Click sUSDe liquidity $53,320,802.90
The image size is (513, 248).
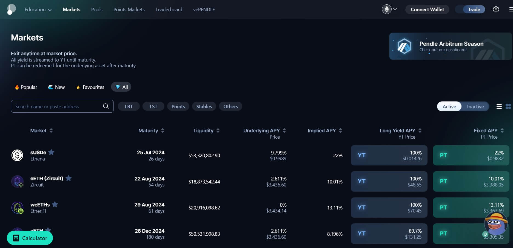204,155
